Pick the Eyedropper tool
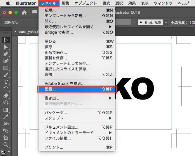The height and width of the screenshot is (156, 195). [x=6, y=117]
